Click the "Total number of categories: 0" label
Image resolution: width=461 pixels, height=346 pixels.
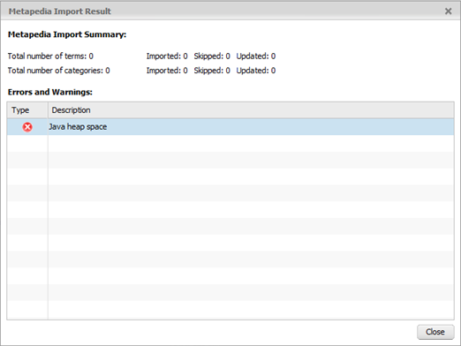(58, 71)
